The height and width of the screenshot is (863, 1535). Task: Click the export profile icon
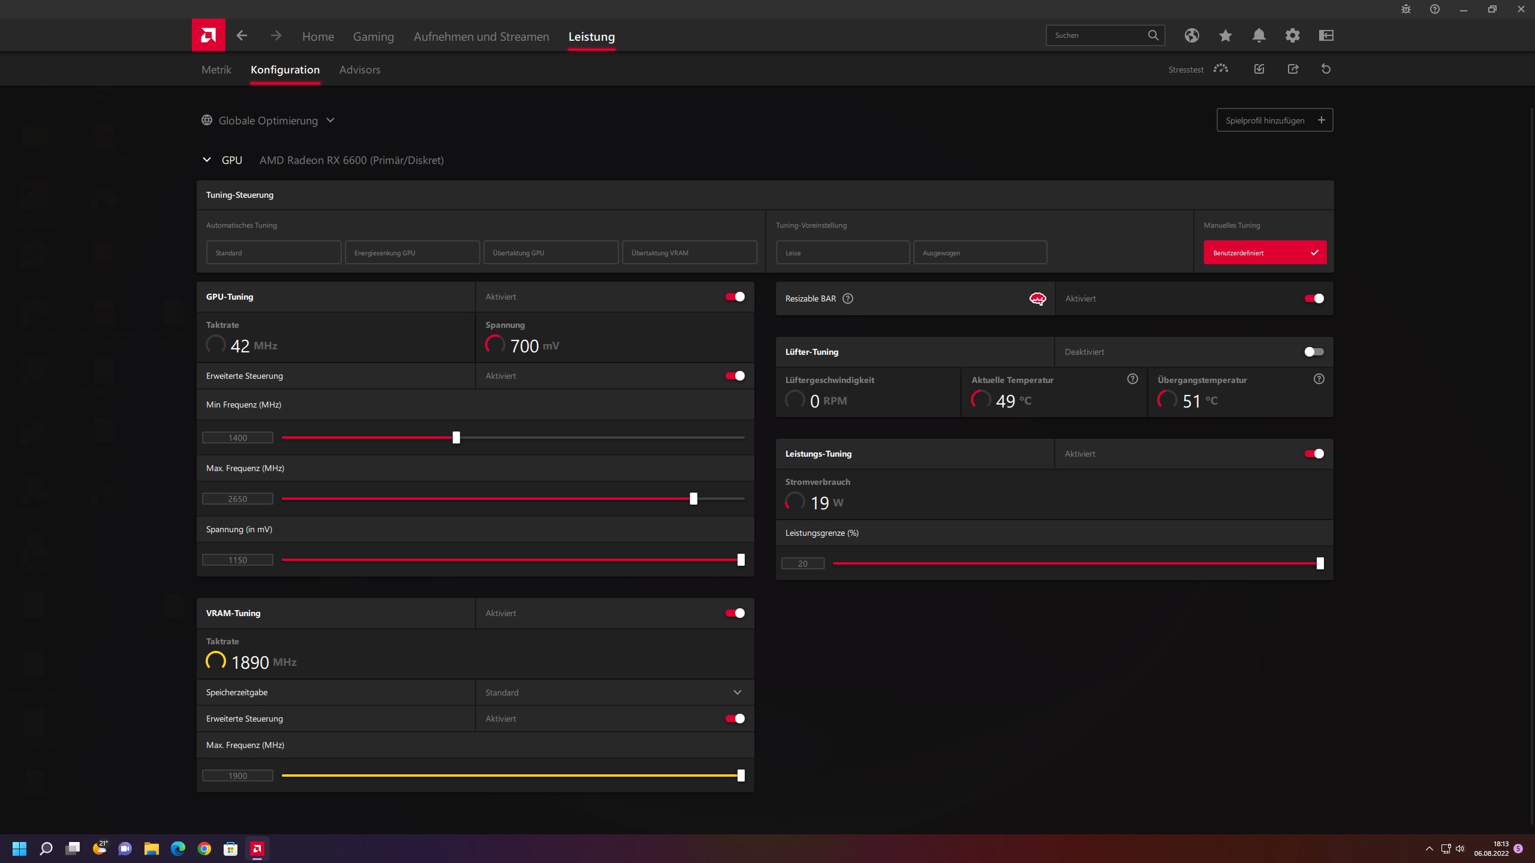point(1293,70)
